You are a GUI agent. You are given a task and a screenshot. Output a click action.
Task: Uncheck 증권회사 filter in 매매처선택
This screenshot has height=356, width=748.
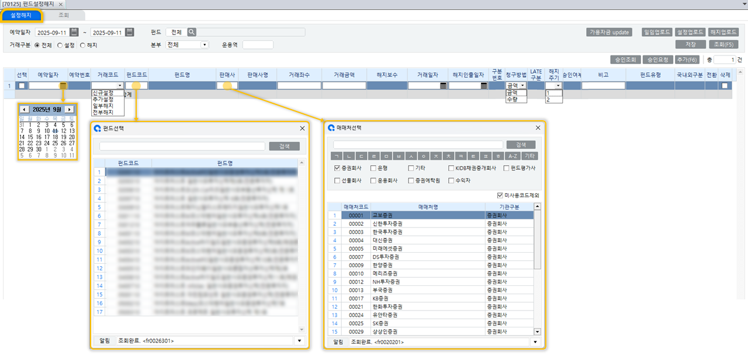pos(337,168)
